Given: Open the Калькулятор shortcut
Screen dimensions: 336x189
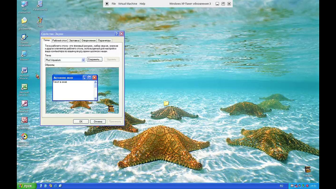Looking at the screenshot, I should coord(40,5).
